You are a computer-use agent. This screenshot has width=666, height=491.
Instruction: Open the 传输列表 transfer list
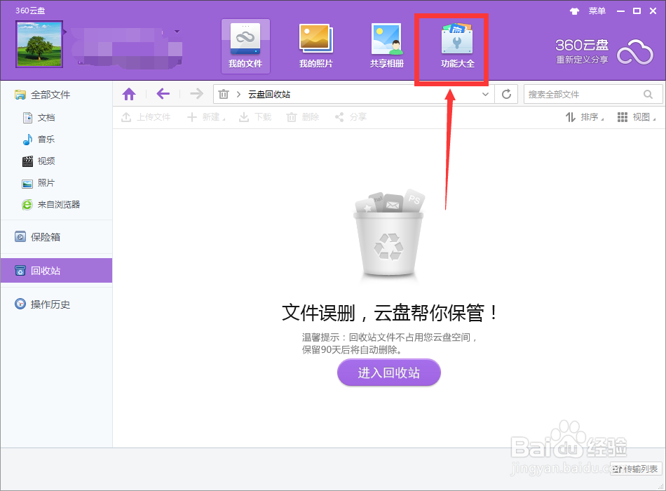coord(636,469)
